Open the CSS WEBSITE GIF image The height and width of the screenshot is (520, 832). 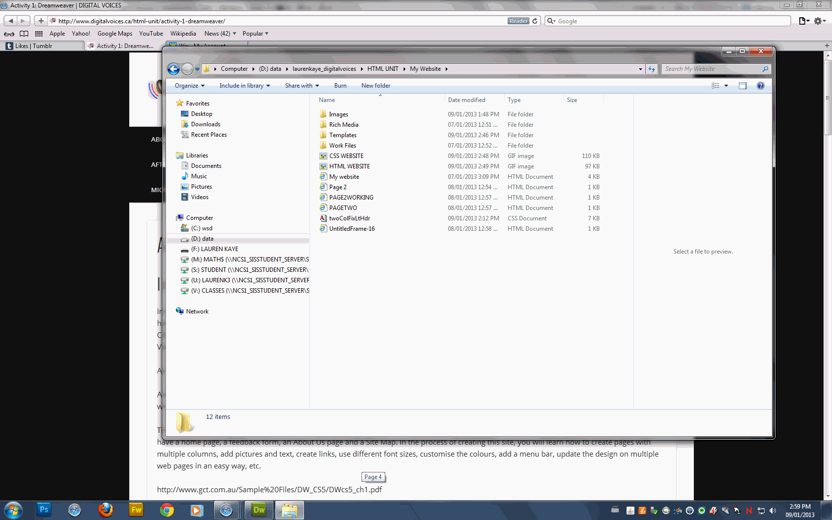tap(346, 156)
